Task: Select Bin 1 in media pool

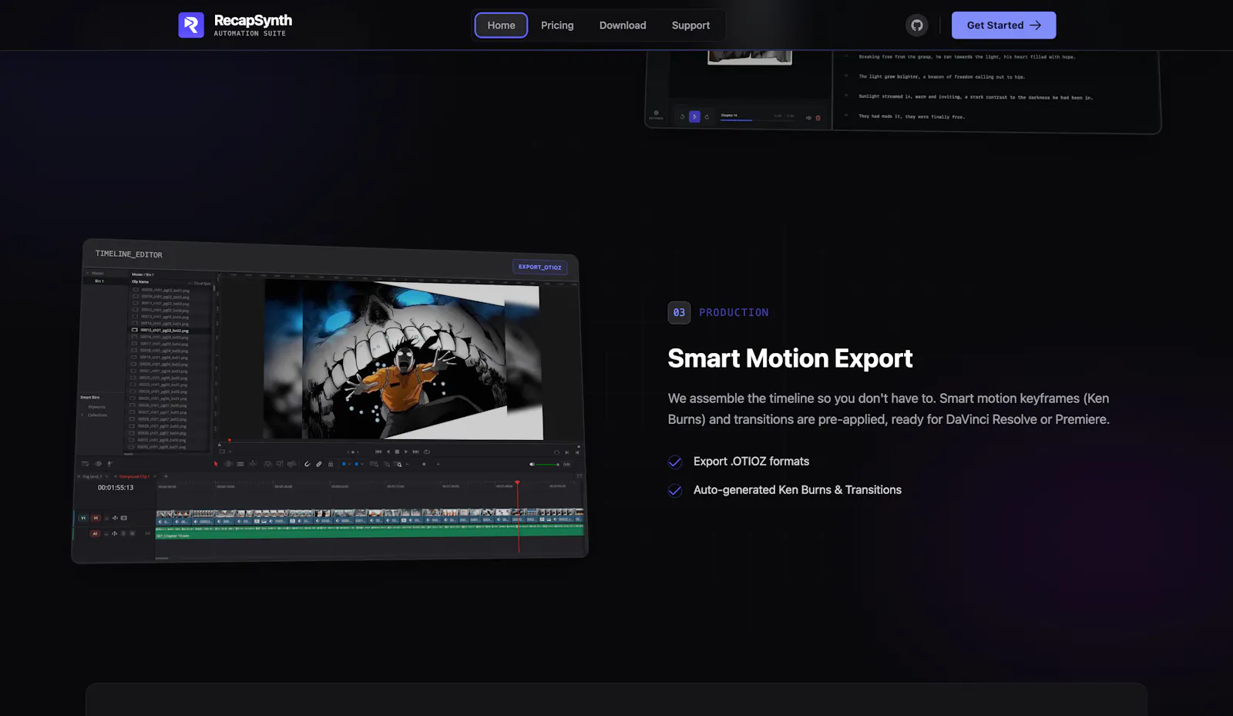Action: [99, 281]
